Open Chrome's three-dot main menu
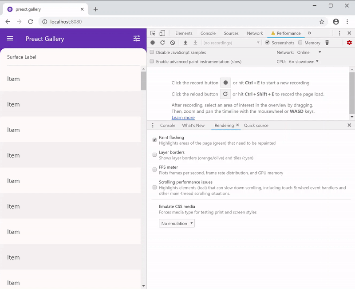The height and width of the screenshot is (289, 355). 347,21
